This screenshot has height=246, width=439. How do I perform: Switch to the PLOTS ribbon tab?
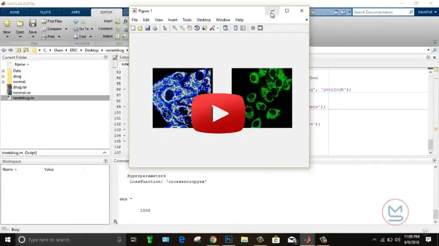(45, 12)
